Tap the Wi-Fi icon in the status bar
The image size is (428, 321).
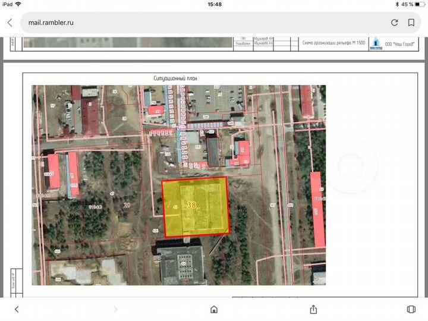[18, 4]
